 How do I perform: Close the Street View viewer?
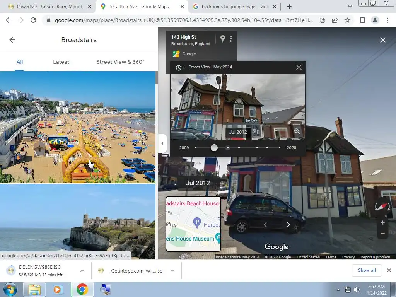point(382,40)
